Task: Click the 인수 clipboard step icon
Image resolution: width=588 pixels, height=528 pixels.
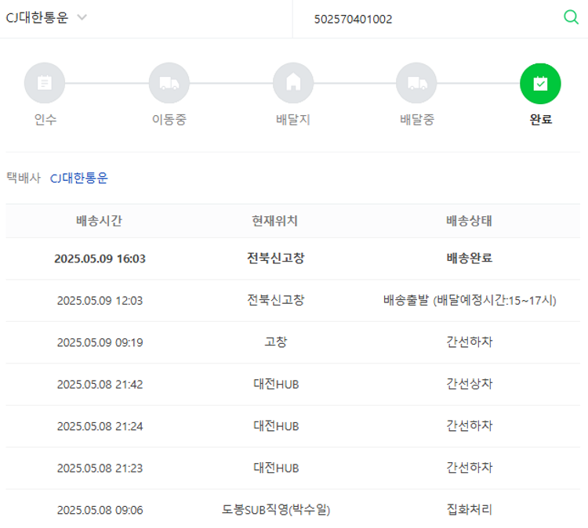Action: click(45, 83)
